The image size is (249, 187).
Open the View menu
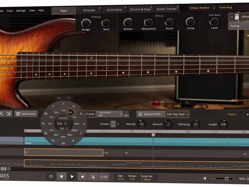click(x=32, y=11)
